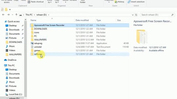
Task: Open the History button in ribbon
Action: [119, 2]
